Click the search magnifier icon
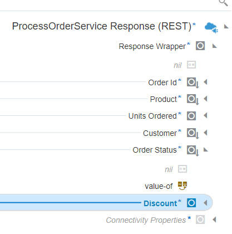 [x=224, y=3]
